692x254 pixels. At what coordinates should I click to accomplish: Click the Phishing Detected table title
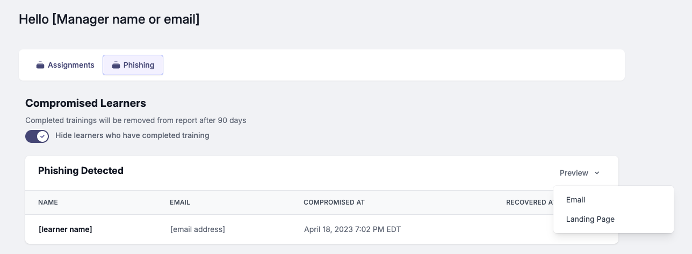tap(81, 171)
